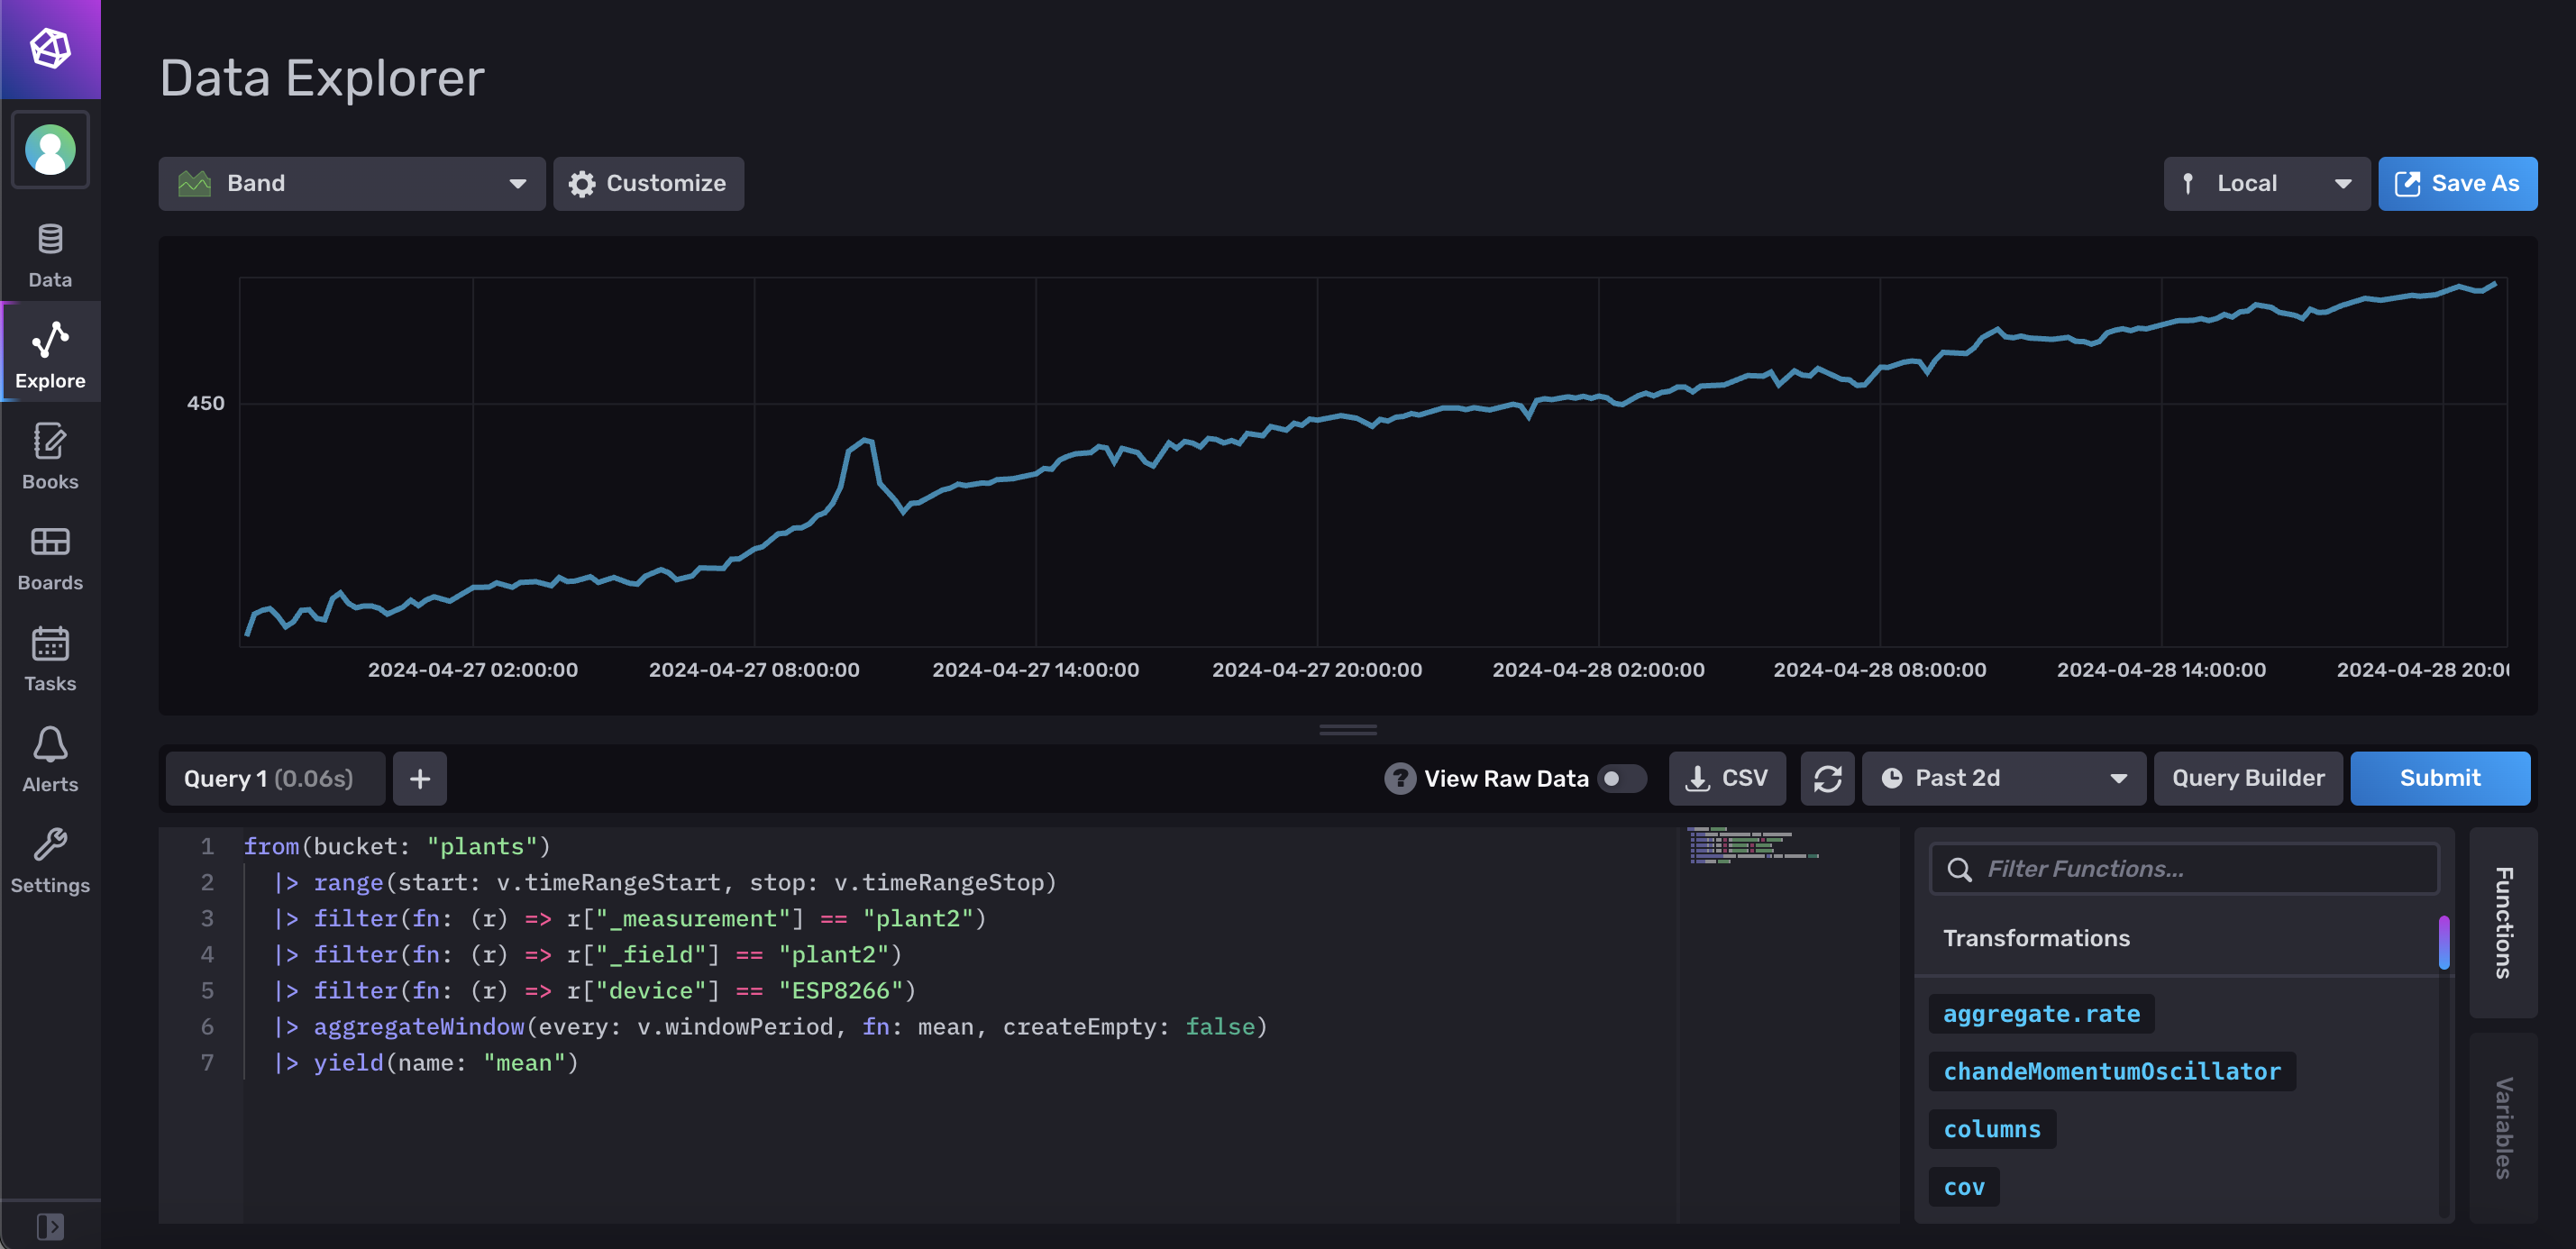Click the _measurement filter line
This screenshot has width=2576, height=1249.
(x=631, y=918)
